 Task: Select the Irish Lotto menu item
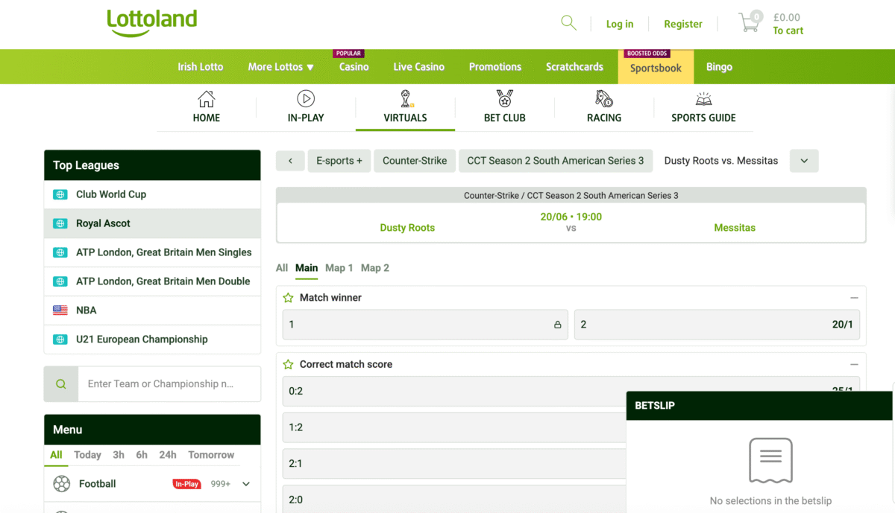click(x=200, y=67)
